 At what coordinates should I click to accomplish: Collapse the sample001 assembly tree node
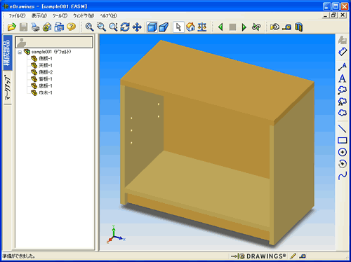tap(20, 52)
